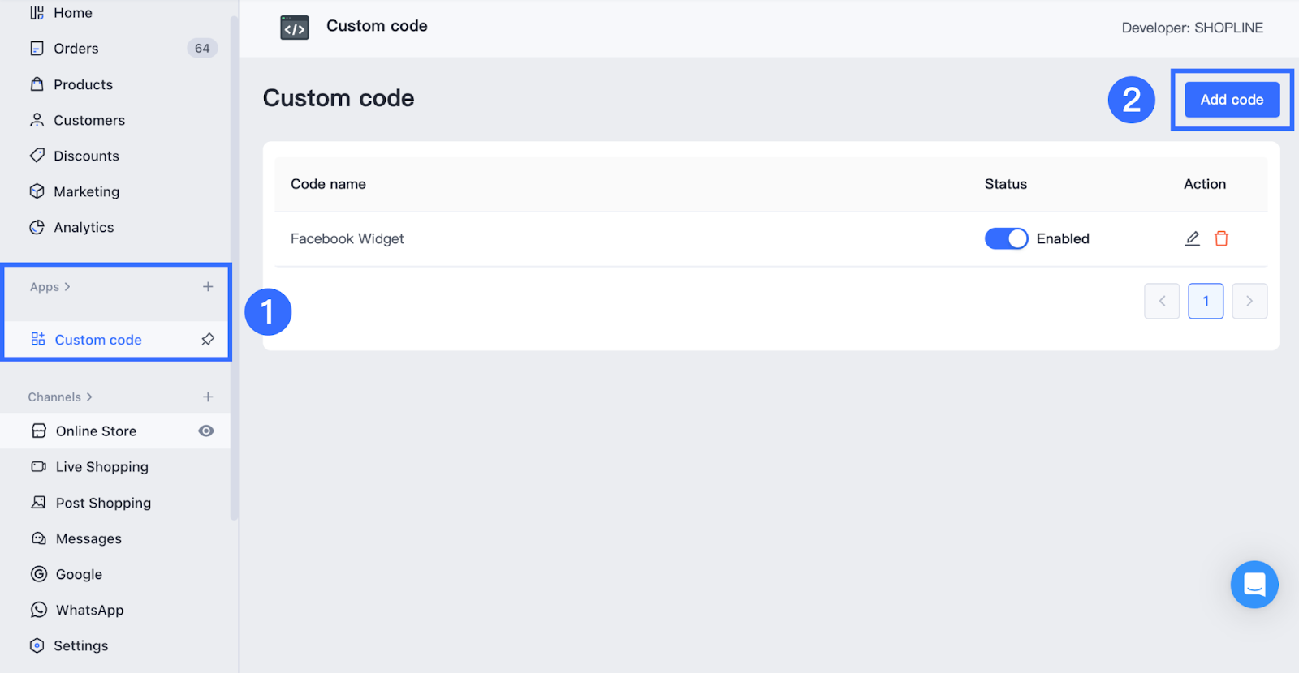Image resolution: width=1299 pixels, height=673 pixels.
Task: Expand the Channels section chevron
Action: pyautogui.click(x=89, y=397)
